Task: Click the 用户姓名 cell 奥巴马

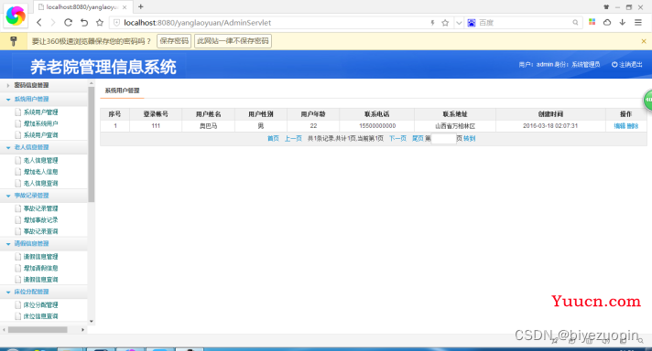Action: pos(208,126)
